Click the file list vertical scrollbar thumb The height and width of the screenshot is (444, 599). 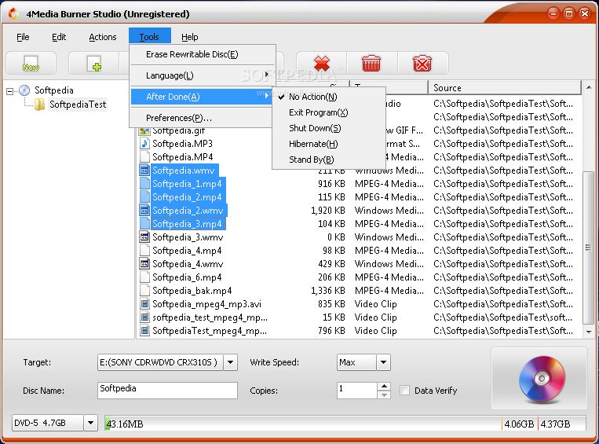tap(589, 248)
